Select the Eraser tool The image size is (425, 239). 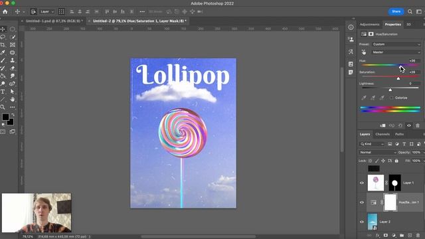click(x=13, y=68)
